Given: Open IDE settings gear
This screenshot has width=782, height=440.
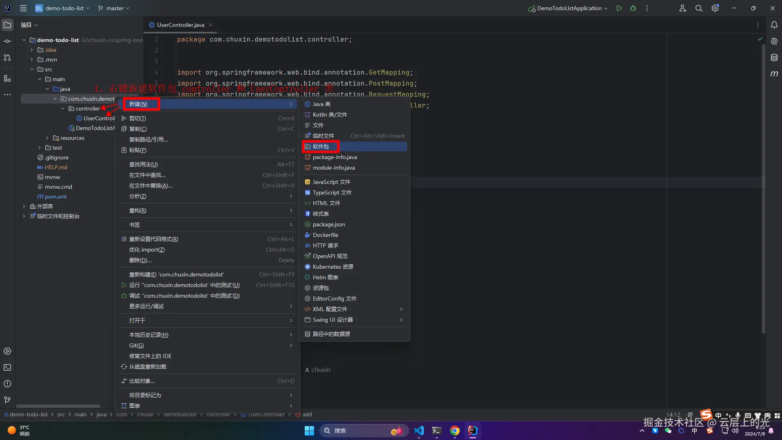Looking at the screenshot, I should point(715,8).
